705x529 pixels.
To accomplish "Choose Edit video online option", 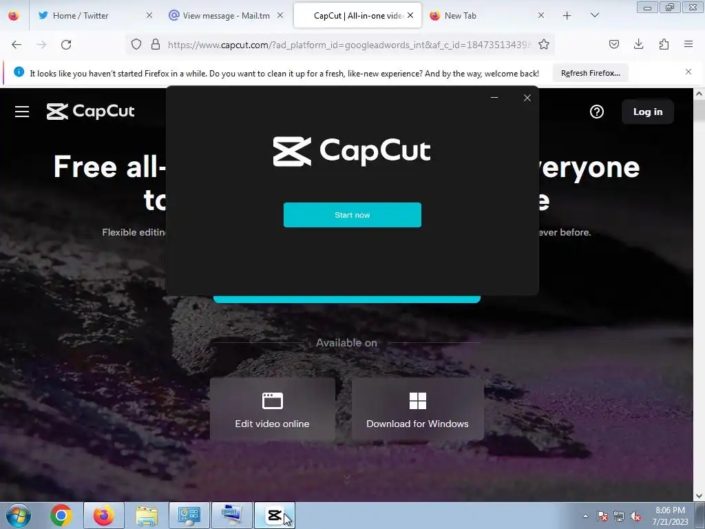I will tap(273, 409).
